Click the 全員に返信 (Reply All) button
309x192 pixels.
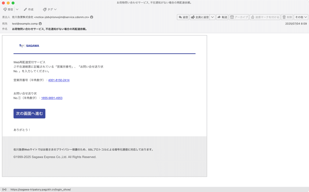click(200, 17)
